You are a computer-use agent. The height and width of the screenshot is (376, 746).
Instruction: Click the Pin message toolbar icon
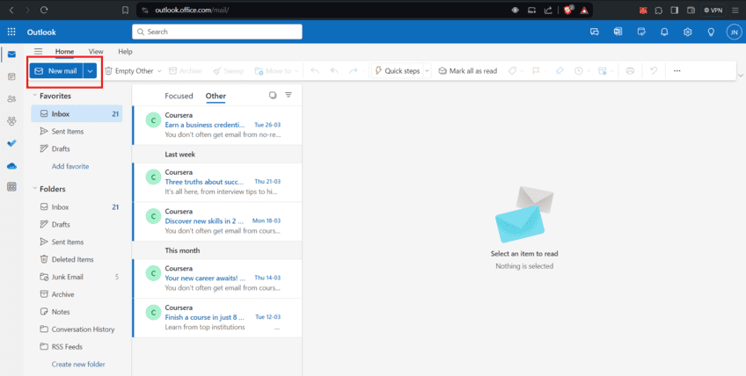point(559,71)
